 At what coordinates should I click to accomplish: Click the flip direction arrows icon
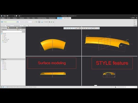[x=36, y=22]
